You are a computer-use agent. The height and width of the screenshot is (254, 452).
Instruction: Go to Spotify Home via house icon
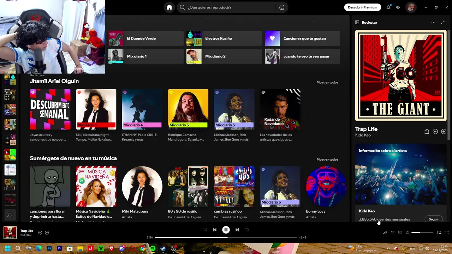tap(169, 7)
